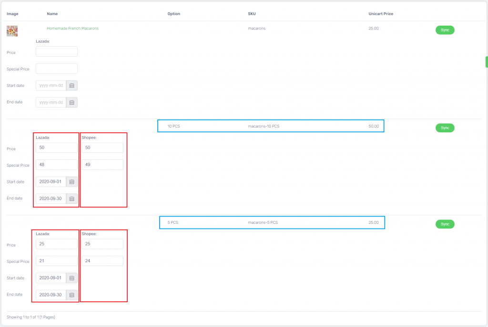
Task: Open the calendar picker for the top Start date
Action: coord(71,85)
